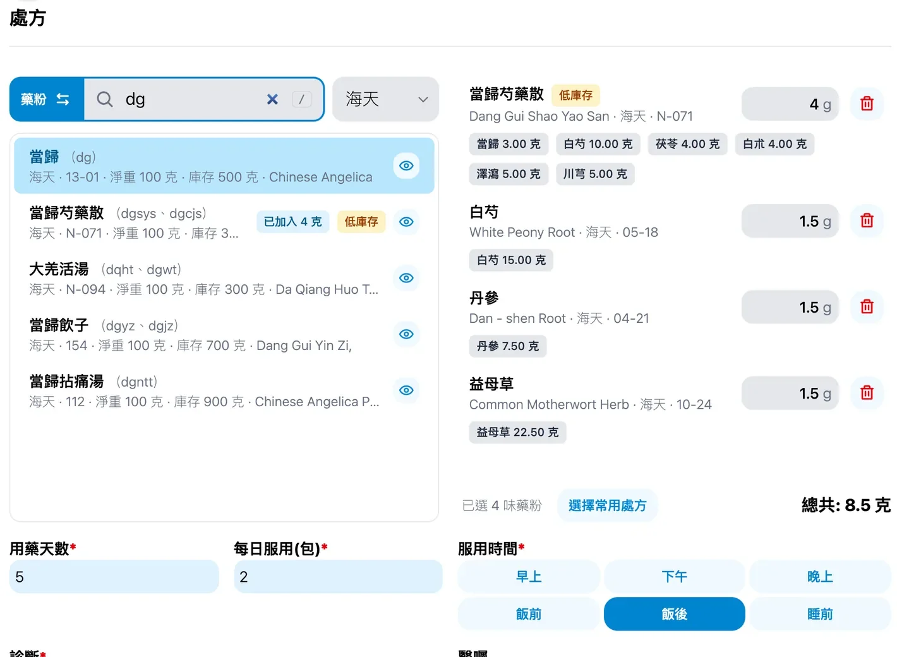This screenshot has width=897, height=657.
Task: Select the 當歸 (dg) search result
Action: pyautogui.click(x=224, y=166)
